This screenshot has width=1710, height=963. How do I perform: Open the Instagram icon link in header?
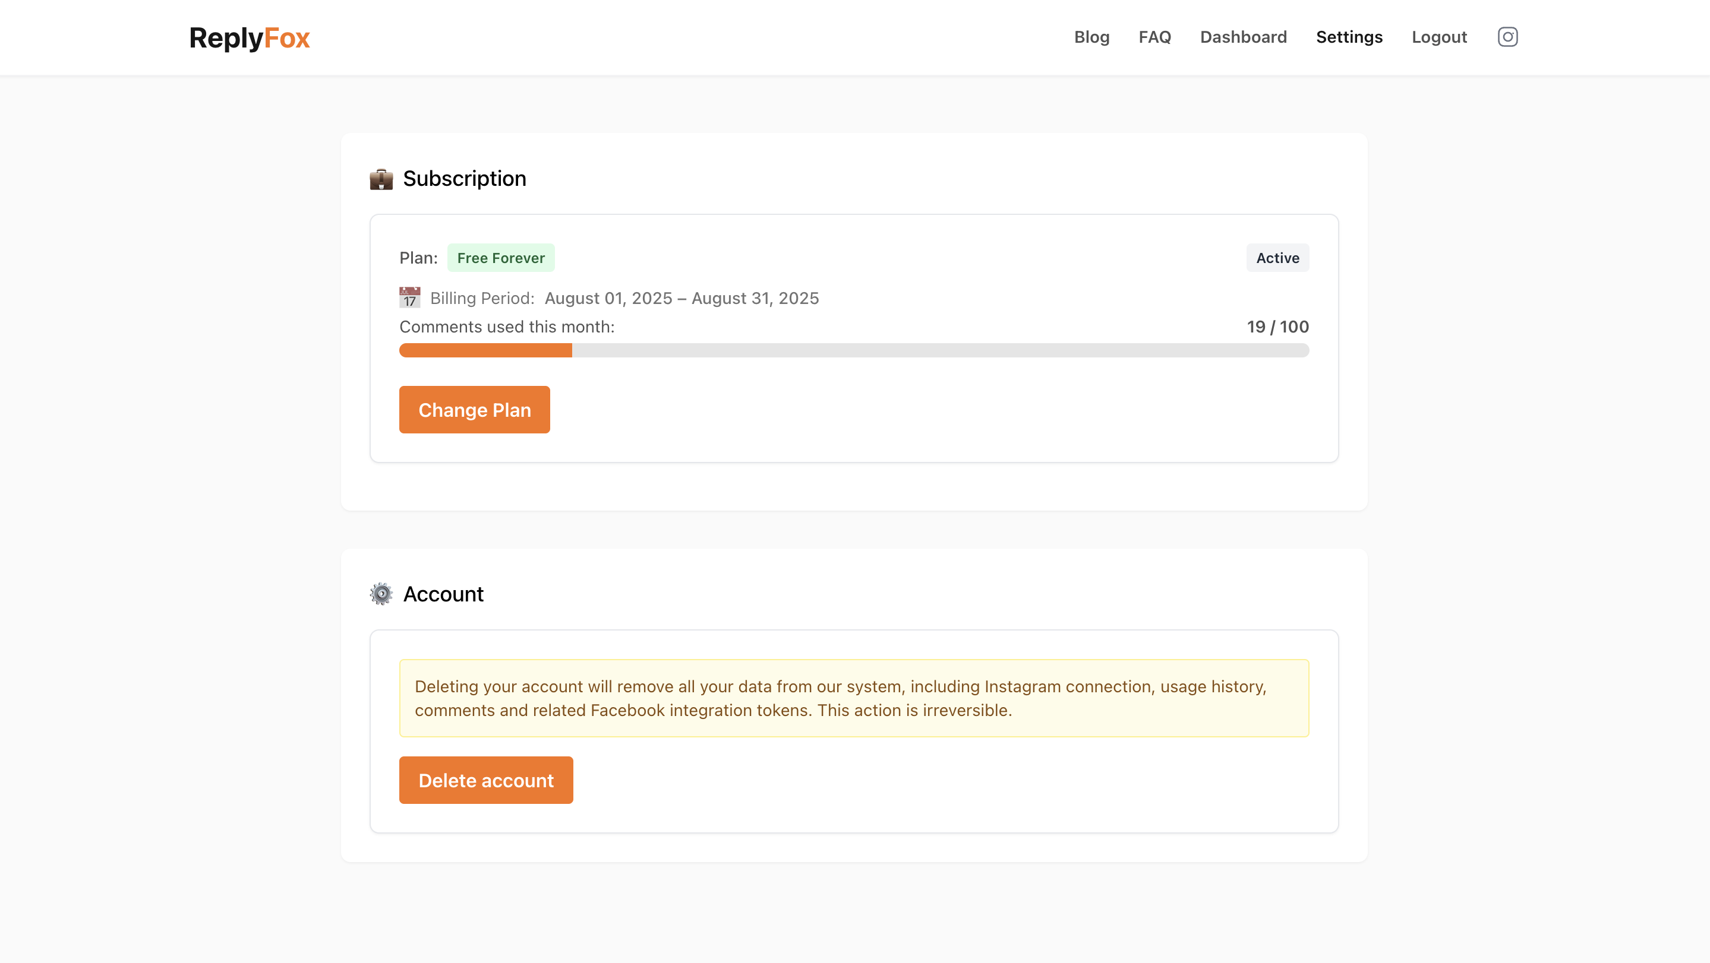pyautogui.click(x=1507, y=37)
